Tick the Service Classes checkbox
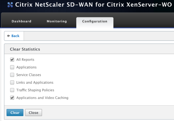 click(x=12, y=75)
